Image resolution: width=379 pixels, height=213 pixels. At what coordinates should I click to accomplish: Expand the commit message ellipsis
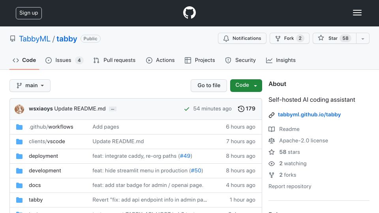coord(113,109)
